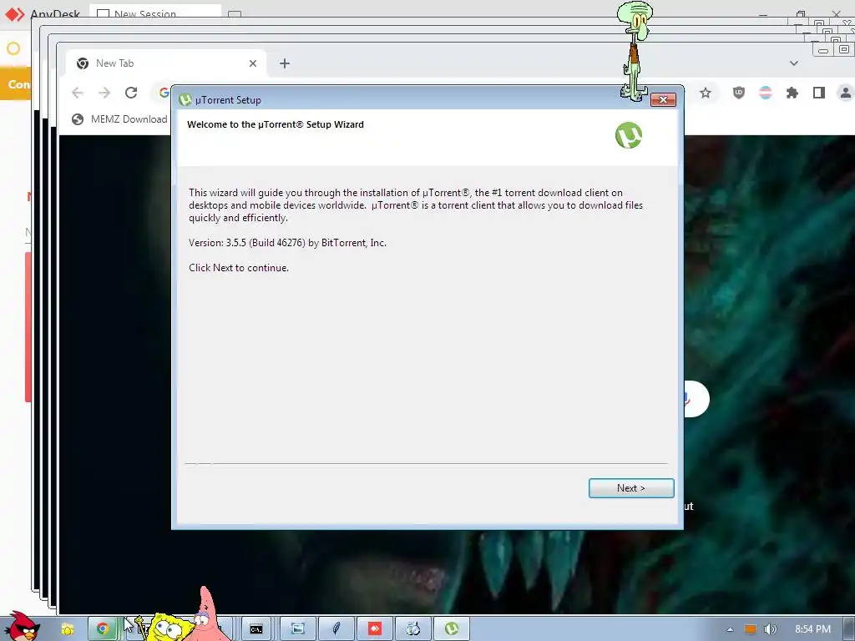Click the µTorrent icon in the setup title bar

tap(185, 100)
